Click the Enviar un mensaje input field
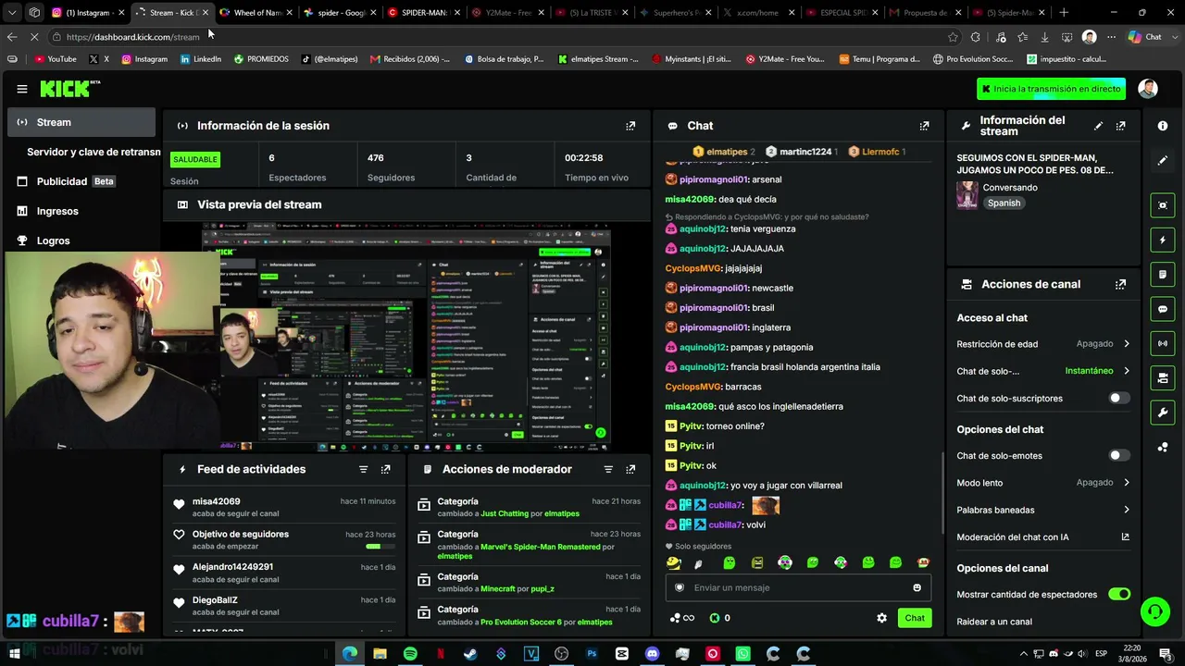 (x=798, y=587)
